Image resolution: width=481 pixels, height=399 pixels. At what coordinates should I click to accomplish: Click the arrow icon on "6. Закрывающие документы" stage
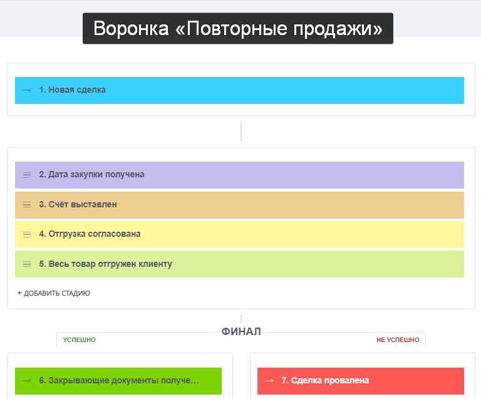point(27,381)
